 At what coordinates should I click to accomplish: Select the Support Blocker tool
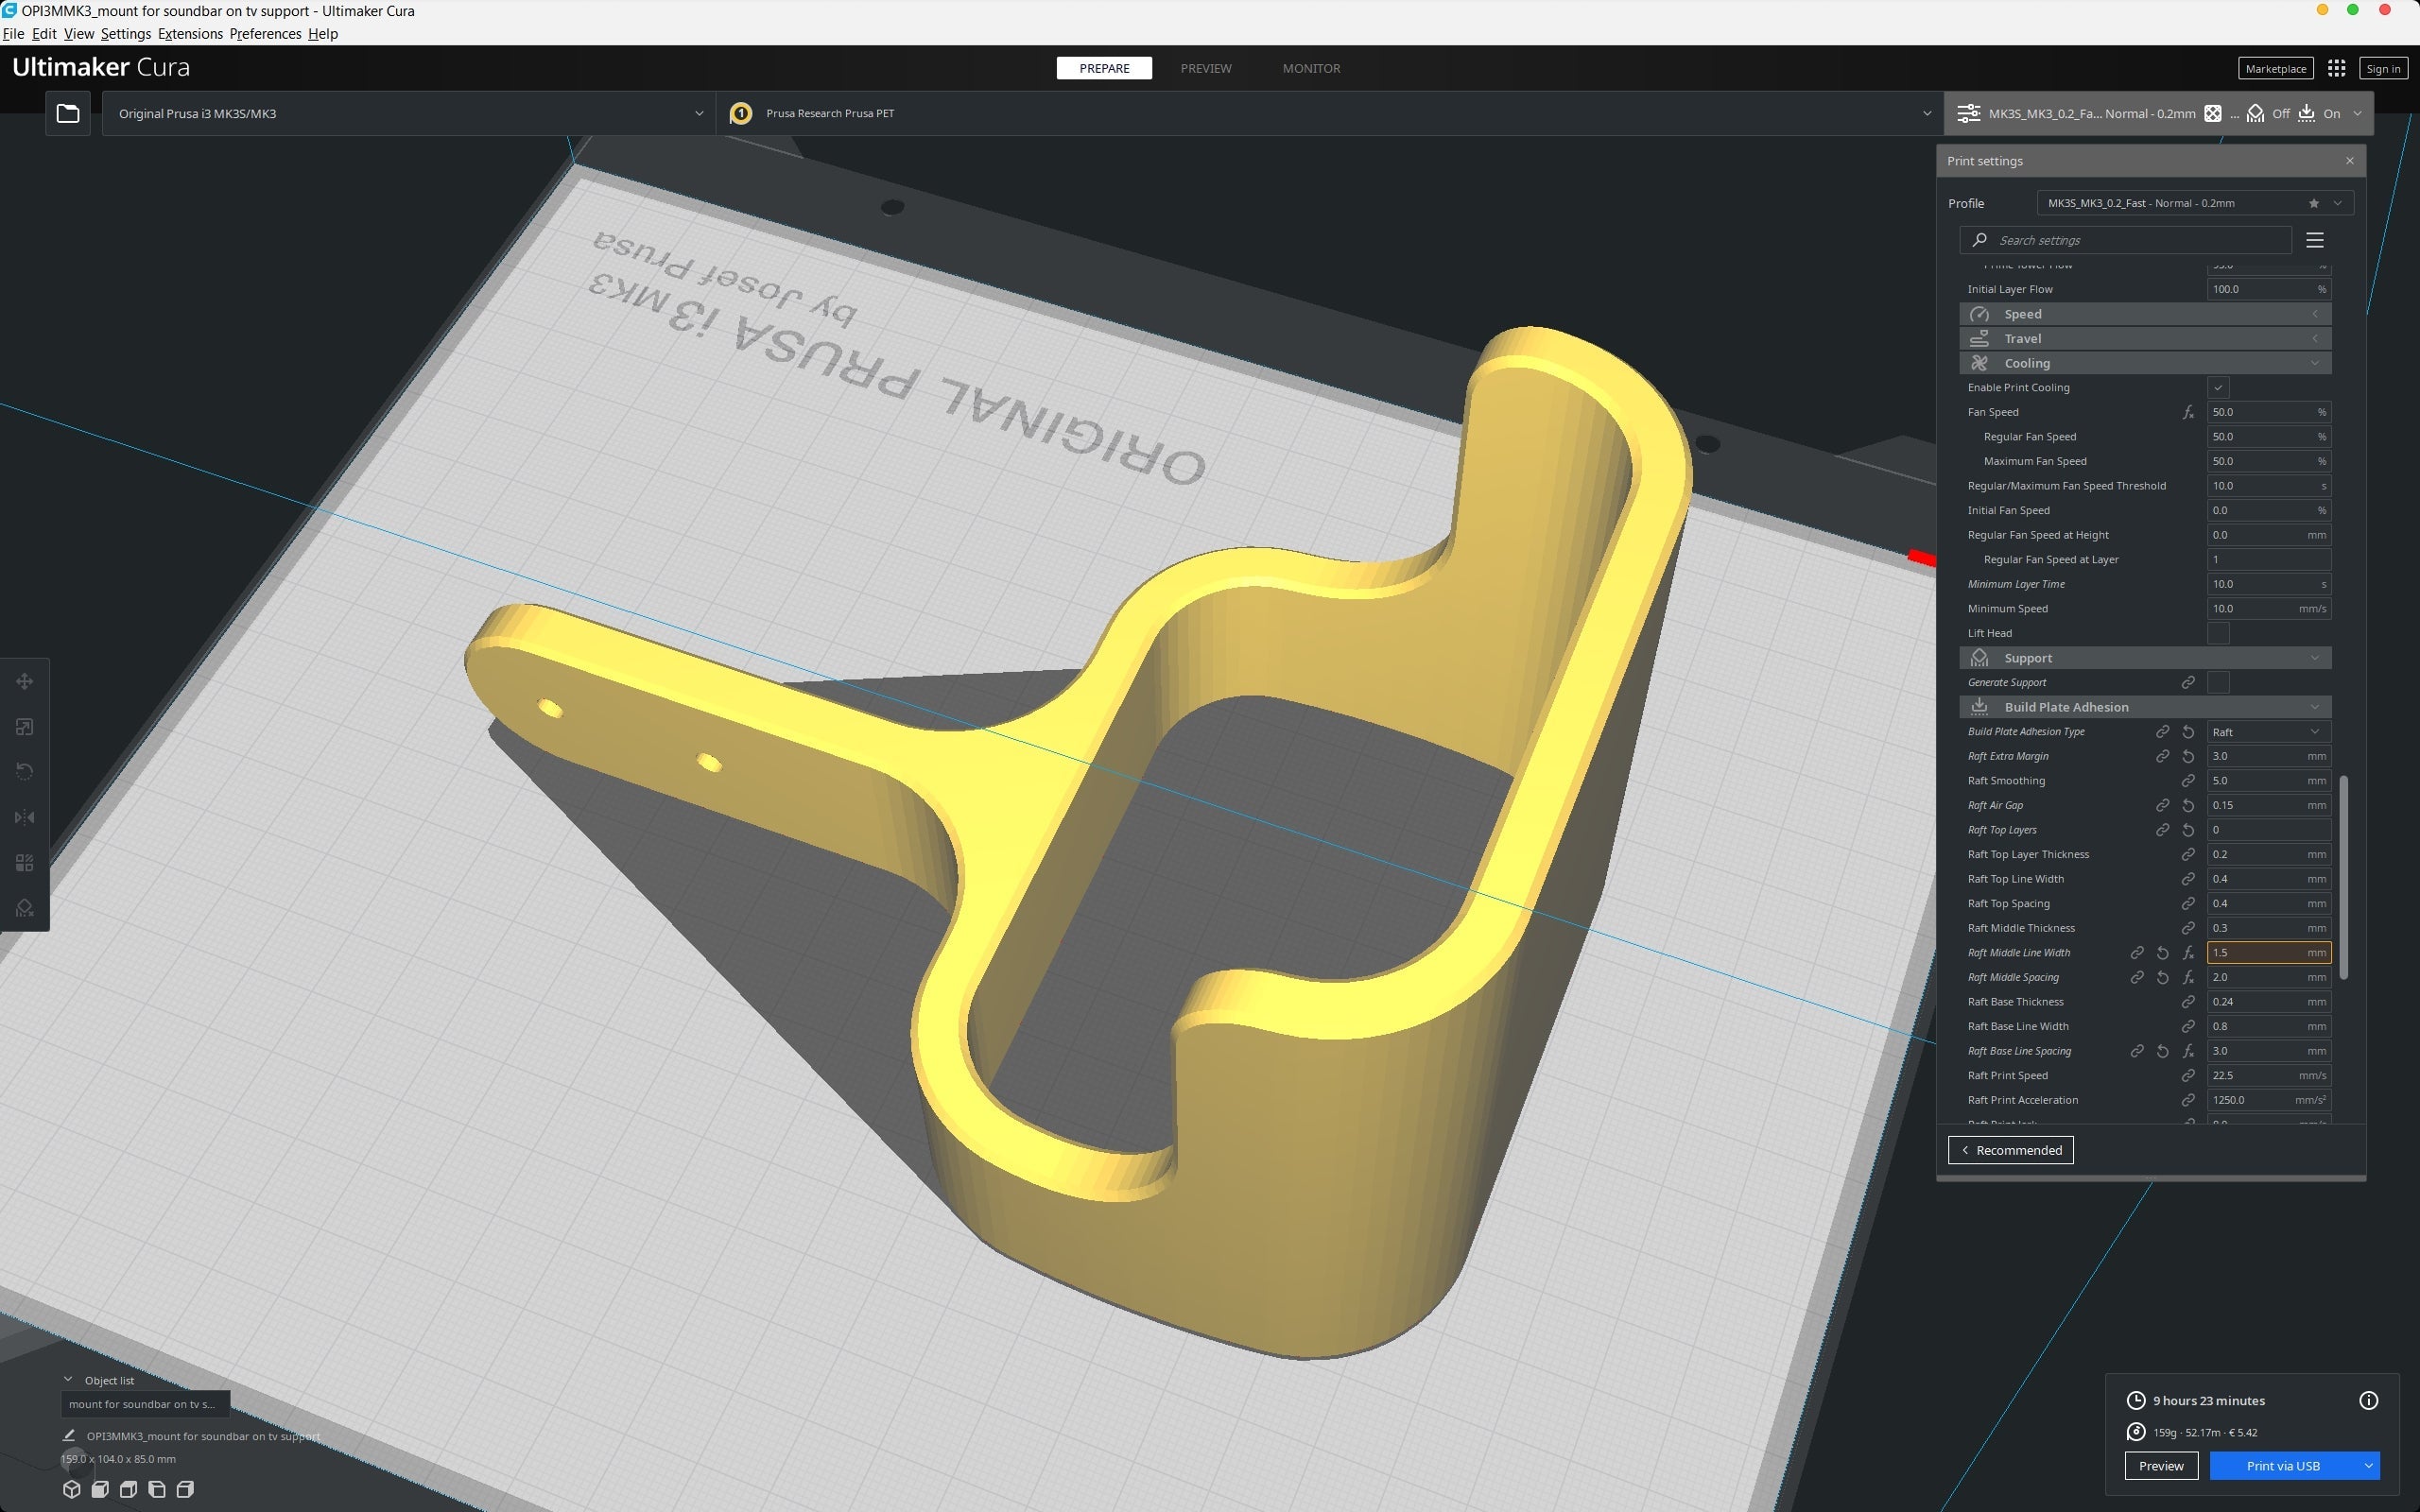[25, 908]
